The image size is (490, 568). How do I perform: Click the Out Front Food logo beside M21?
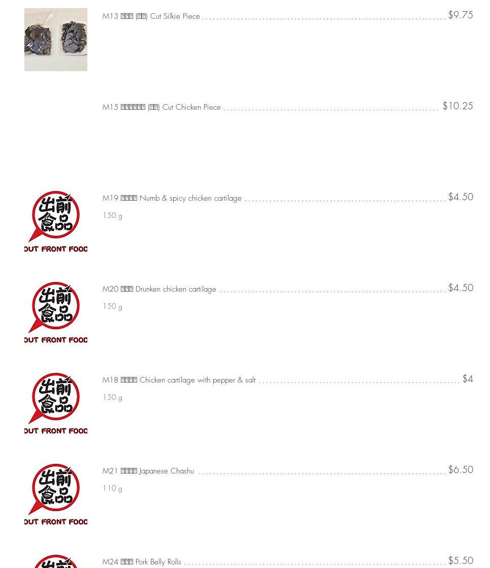point(56,494)
